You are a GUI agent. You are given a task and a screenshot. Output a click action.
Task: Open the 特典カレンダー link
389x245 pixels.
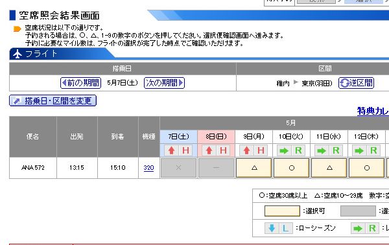[x=373, y=111]
